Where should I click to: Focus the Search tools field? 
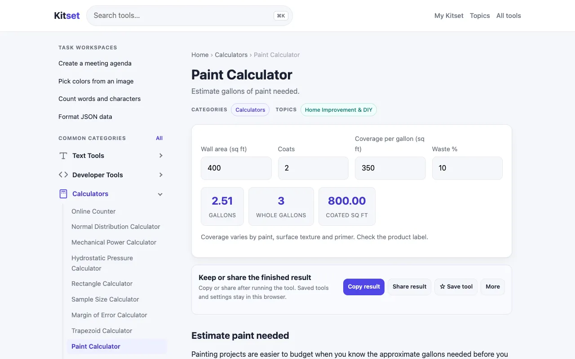click(x=189, y=16)
